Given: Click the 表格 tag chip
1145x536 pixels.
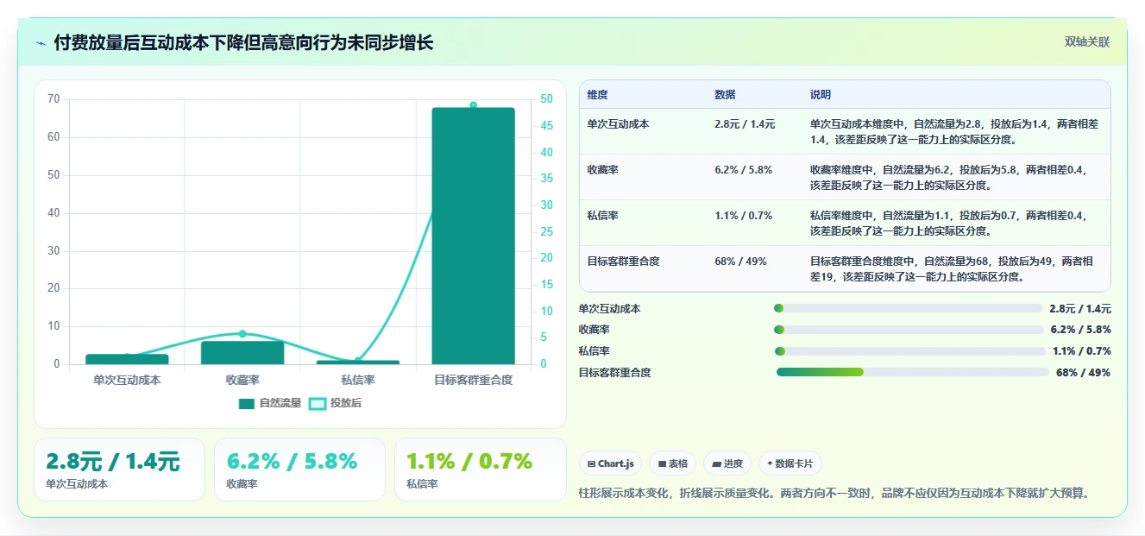Looking at the screenshot, I should [x=673, y=463].
